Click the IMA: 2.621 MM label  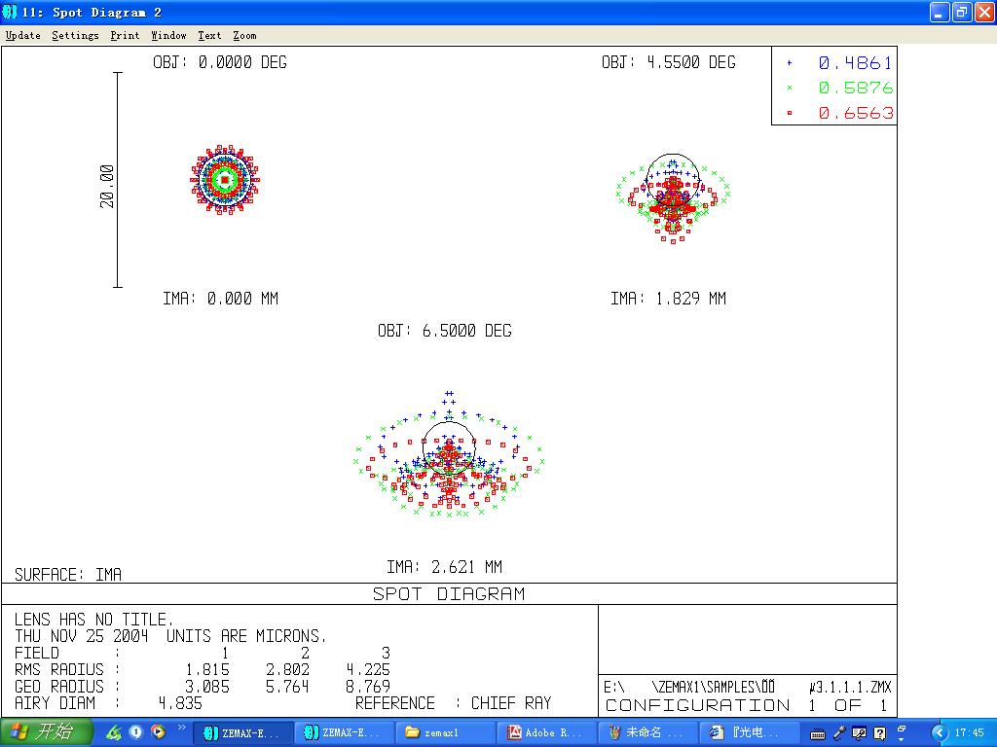[x=444, y=567]
